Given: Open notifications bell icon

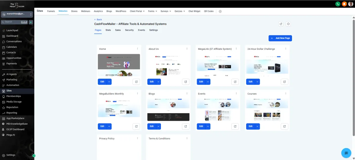Looking at the screenshot, I should (344, 4).
